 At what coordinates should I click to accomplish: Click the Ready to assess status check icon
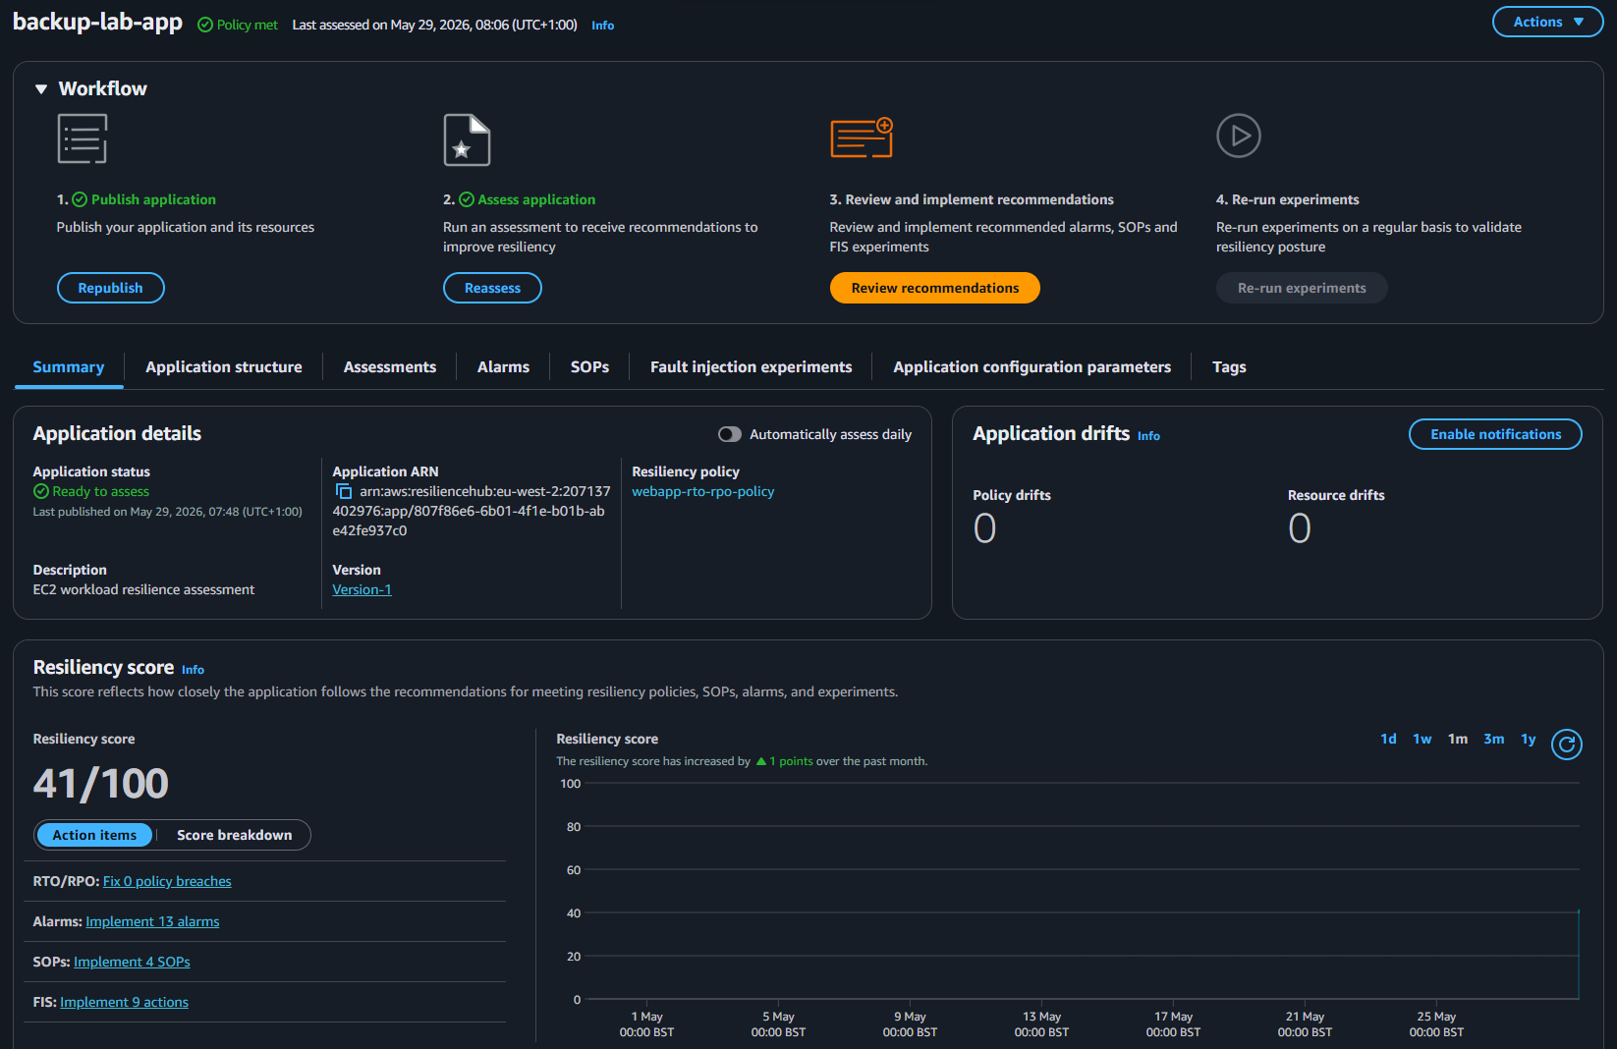pos(41,491)
